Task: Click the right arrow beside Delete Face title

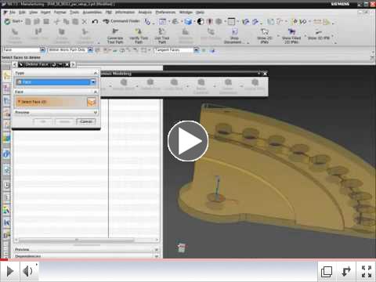Action: 73,64
